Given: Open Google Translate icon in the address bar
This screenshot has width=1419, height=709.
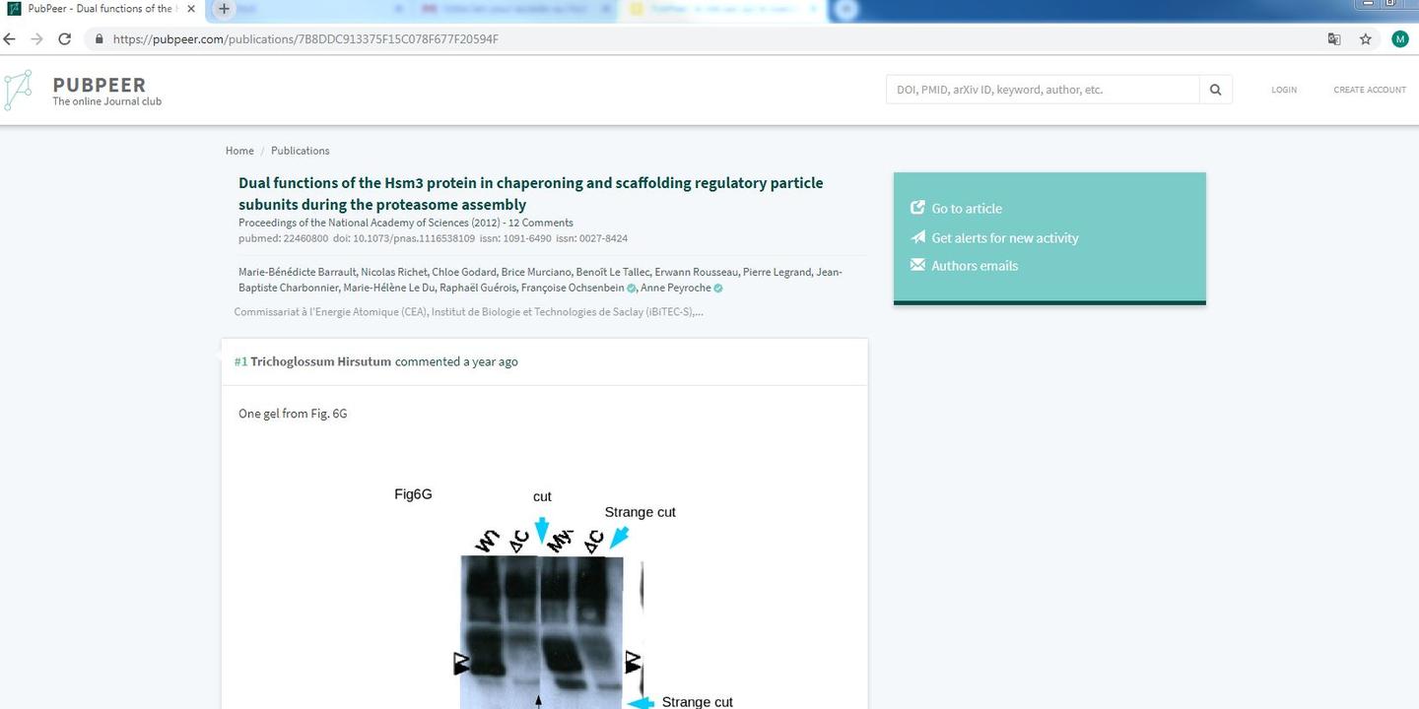Looking at the screenshot, I should tap(1334, 39).
